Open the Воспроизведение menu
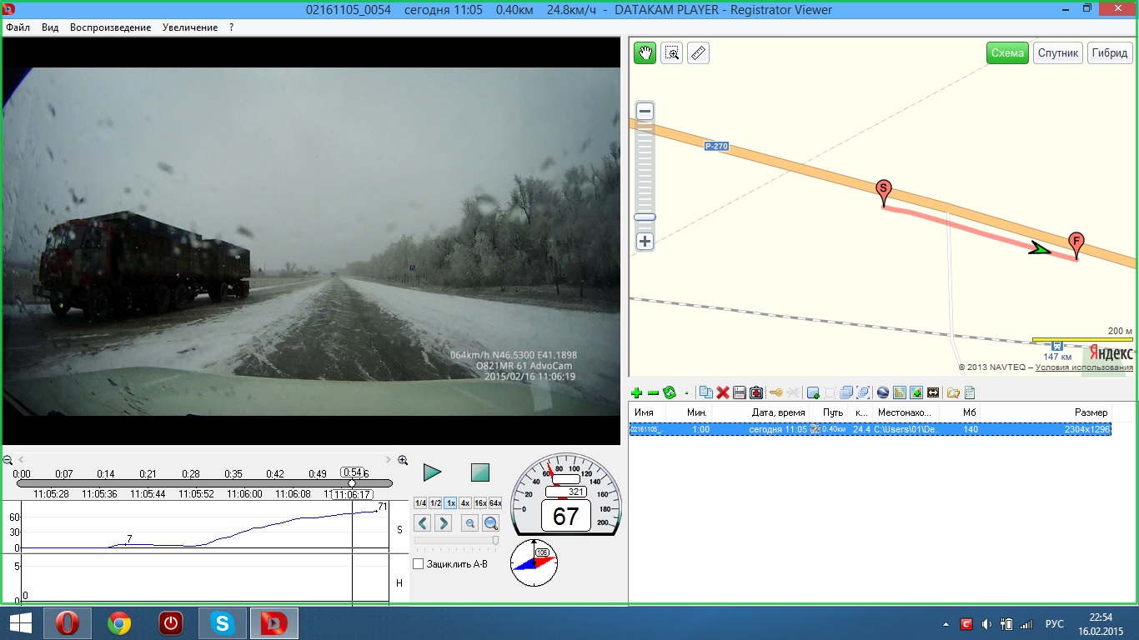The height and width of the screenshot is (640, 1139). [x=110, y=27]
